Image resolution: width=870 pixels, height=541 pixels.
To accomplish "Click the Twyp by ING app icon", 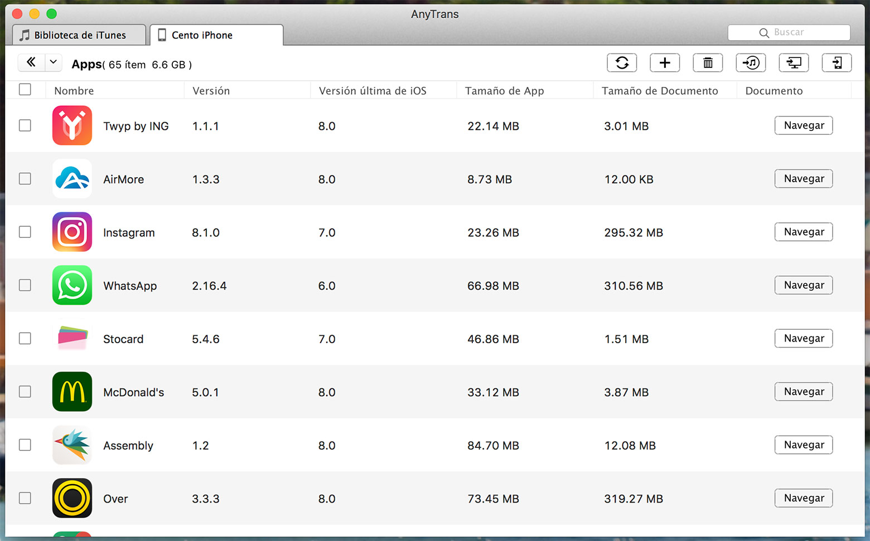I will [72, 125].
